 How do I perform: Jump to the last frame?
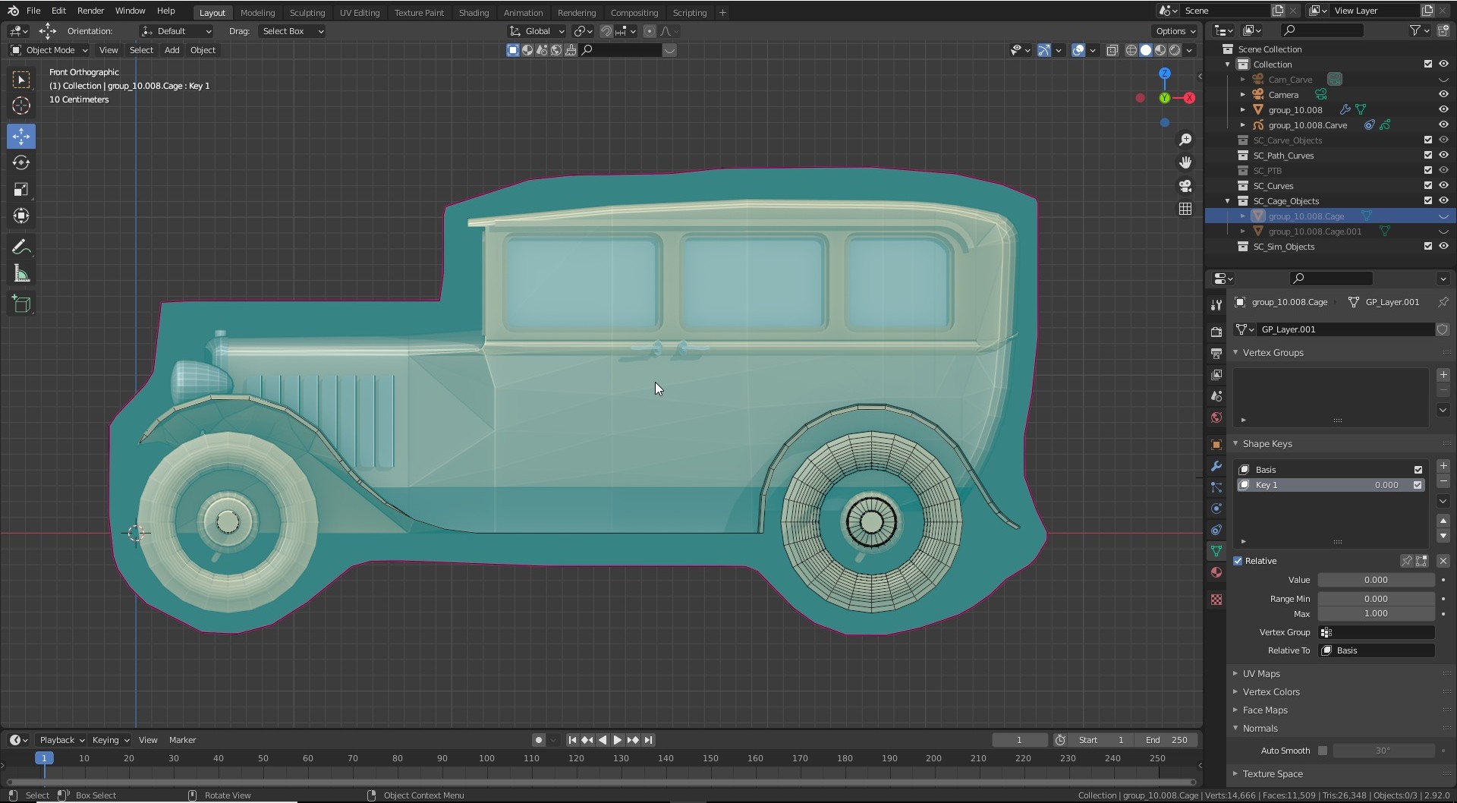coord(648,740)
